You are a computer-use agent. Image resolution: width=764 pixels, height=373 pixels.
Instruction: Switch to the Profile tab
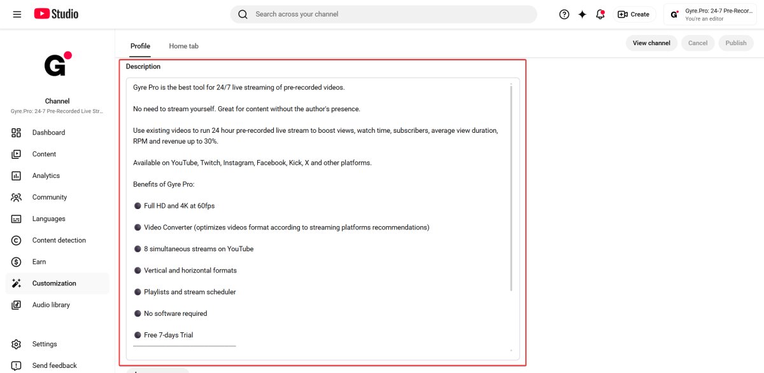[140, 46]
